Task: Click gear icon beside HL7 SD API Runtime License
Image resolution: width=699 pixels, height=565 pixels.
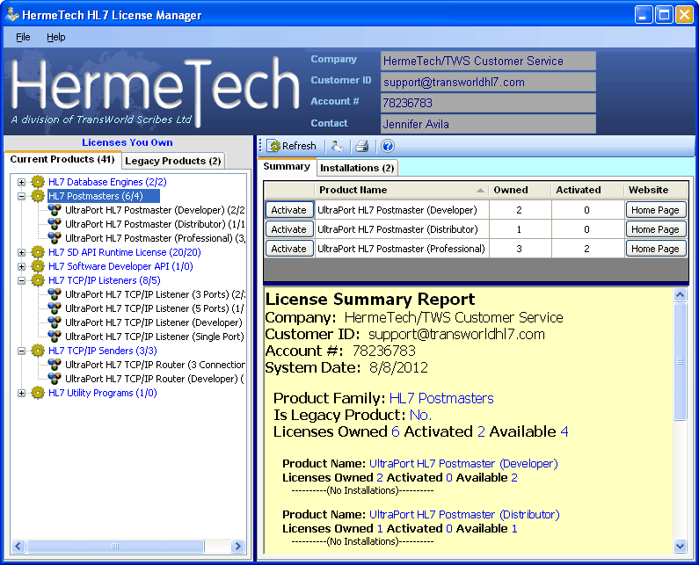Action: (x=38, y=252)
